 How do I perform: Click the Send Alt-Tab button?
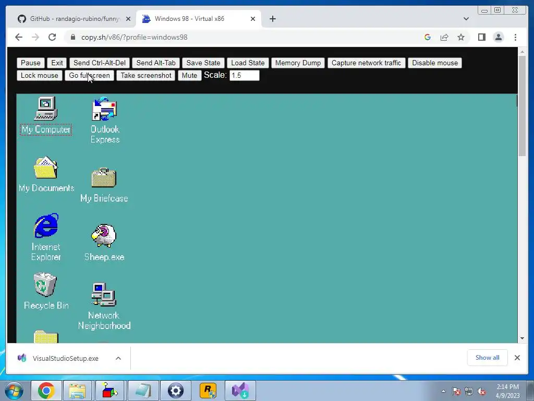point(156,63)
